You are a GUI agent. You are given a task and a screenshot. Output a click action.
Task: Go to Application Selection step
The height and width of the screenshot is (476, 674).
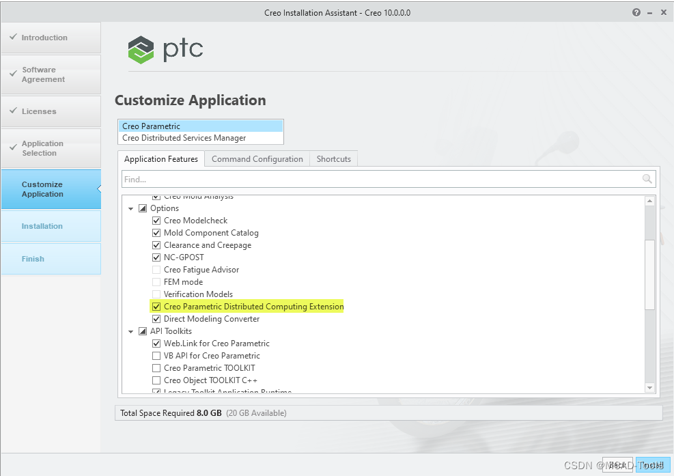tap(51, 148)
